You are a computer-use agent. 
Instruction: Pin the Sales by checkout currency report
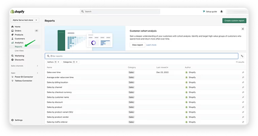[x=243, y=92]
